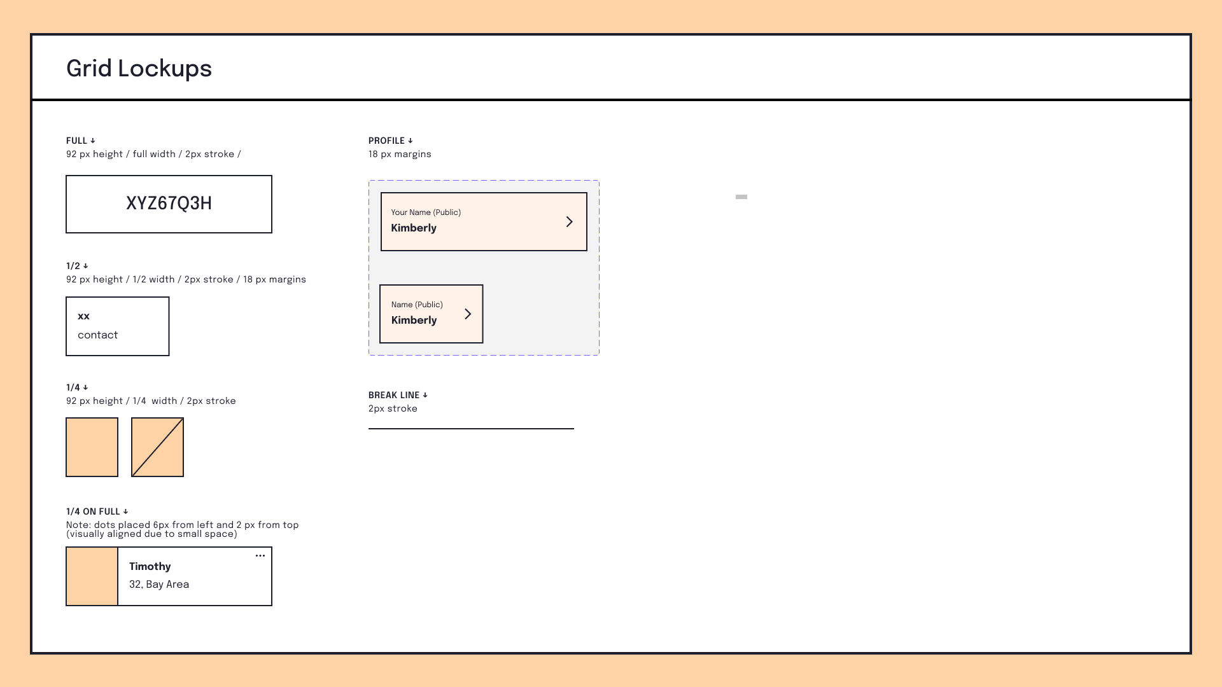Click the dots placement note text

[x=183, y=529]
